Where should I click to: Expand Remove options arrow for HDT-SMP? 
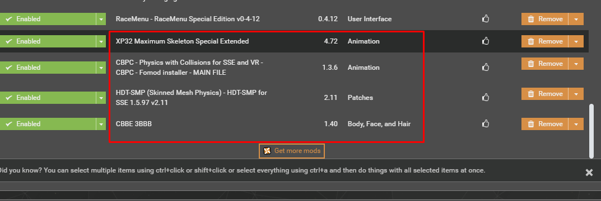coord(576,94)
